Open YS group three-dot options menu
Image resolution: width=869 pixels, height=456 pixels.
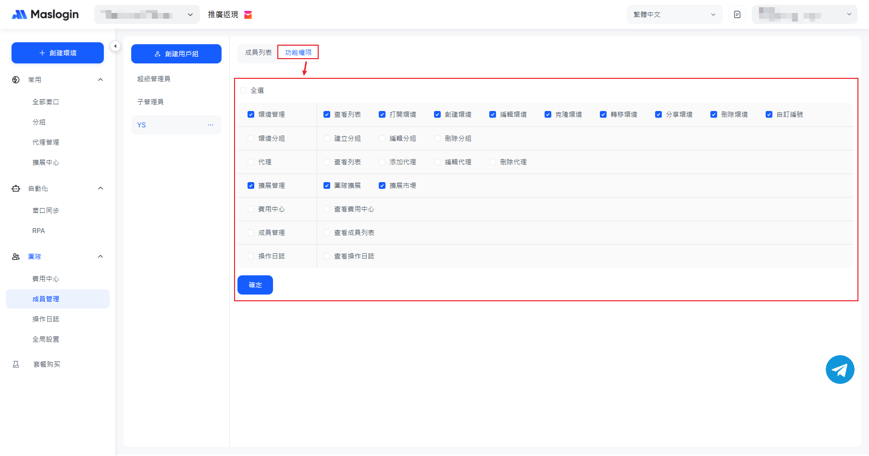(x=211, y=125)
